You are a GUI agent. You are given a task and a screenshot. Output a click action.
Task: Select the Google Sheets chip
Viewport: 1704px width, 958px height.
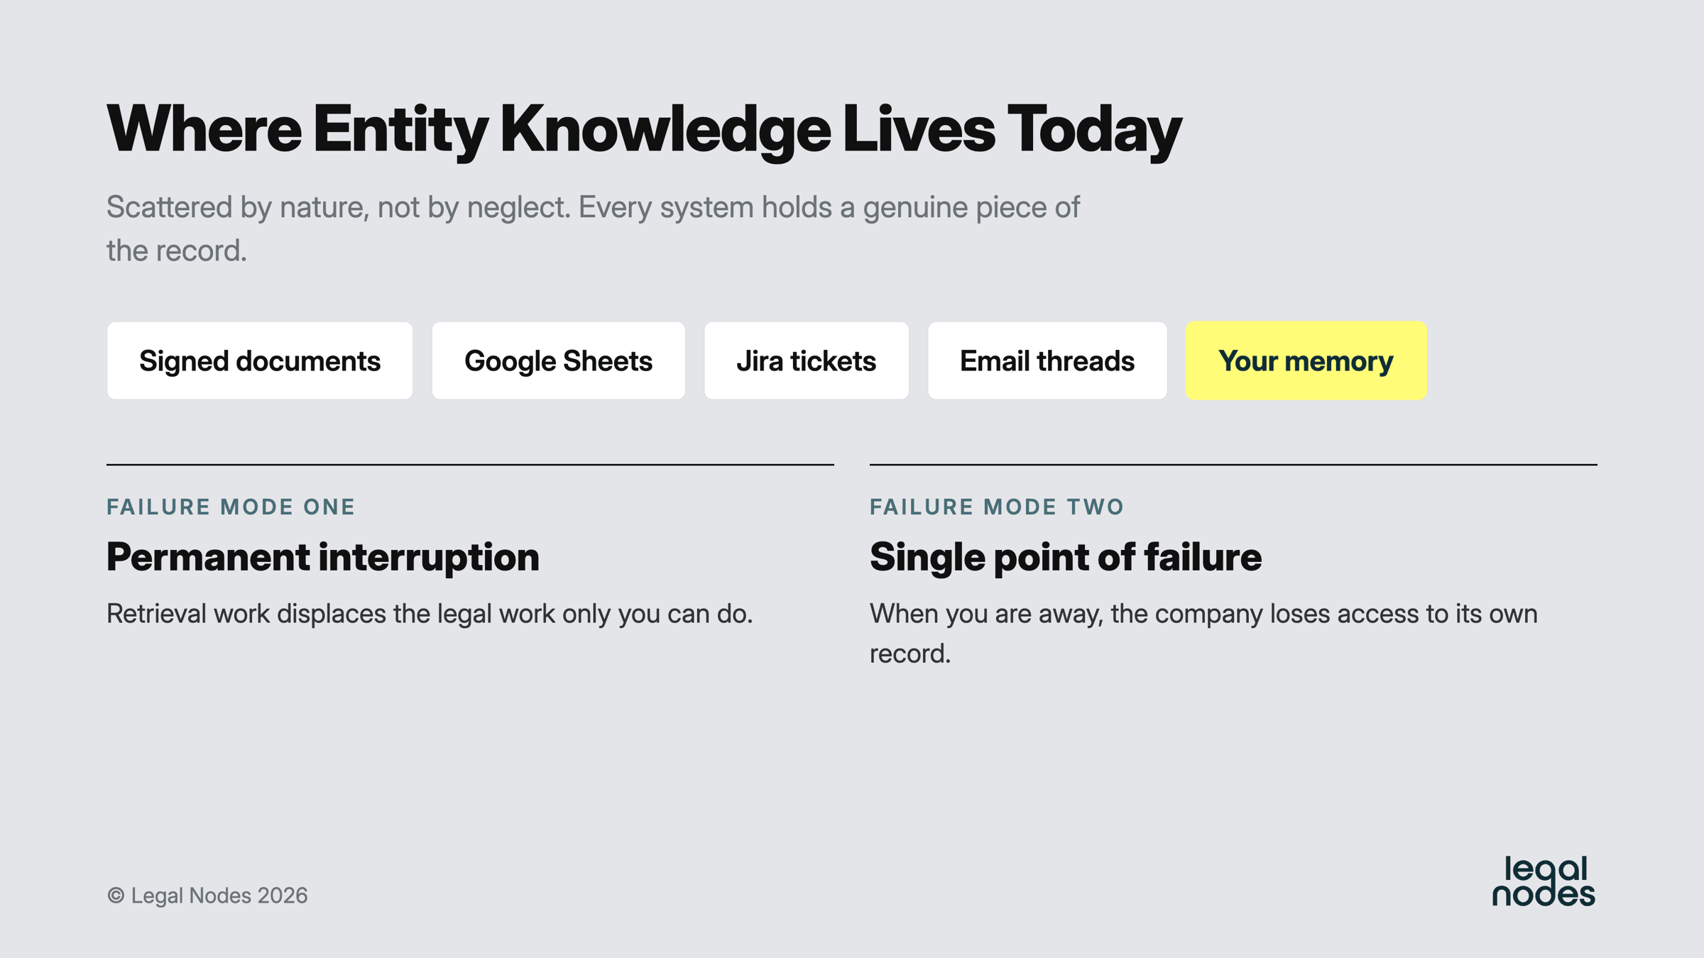558,360
